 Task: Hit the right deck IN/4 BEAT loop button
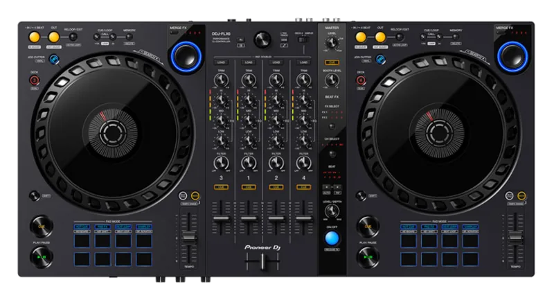pyautogui.click(x=361, y=37)
